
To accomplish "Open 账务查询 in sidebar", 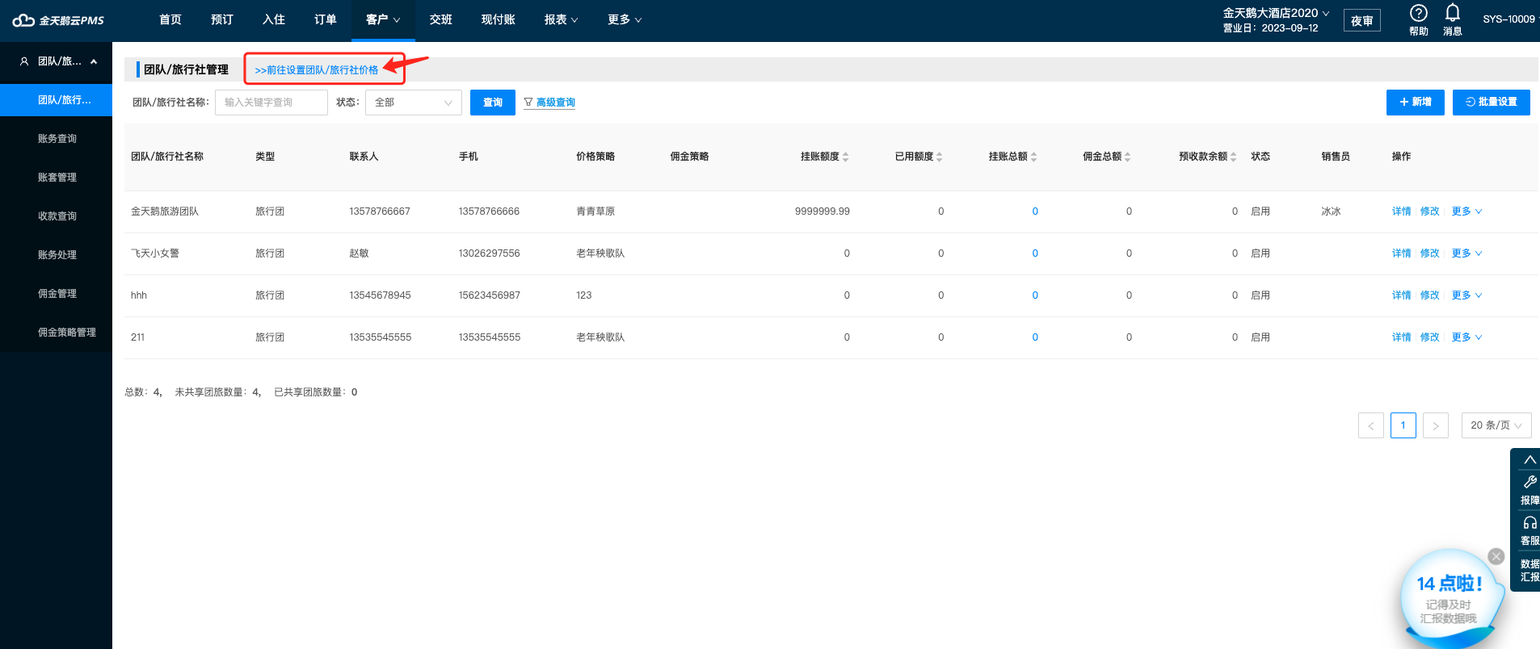I will (57, 139).
